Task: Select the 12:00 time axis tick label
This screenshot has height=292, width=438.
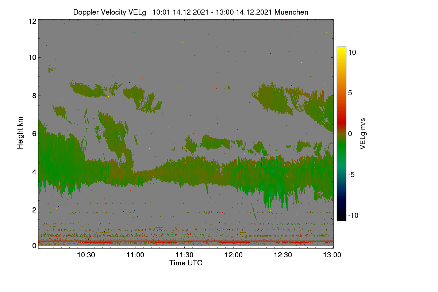Action: (x=234, y=255)
